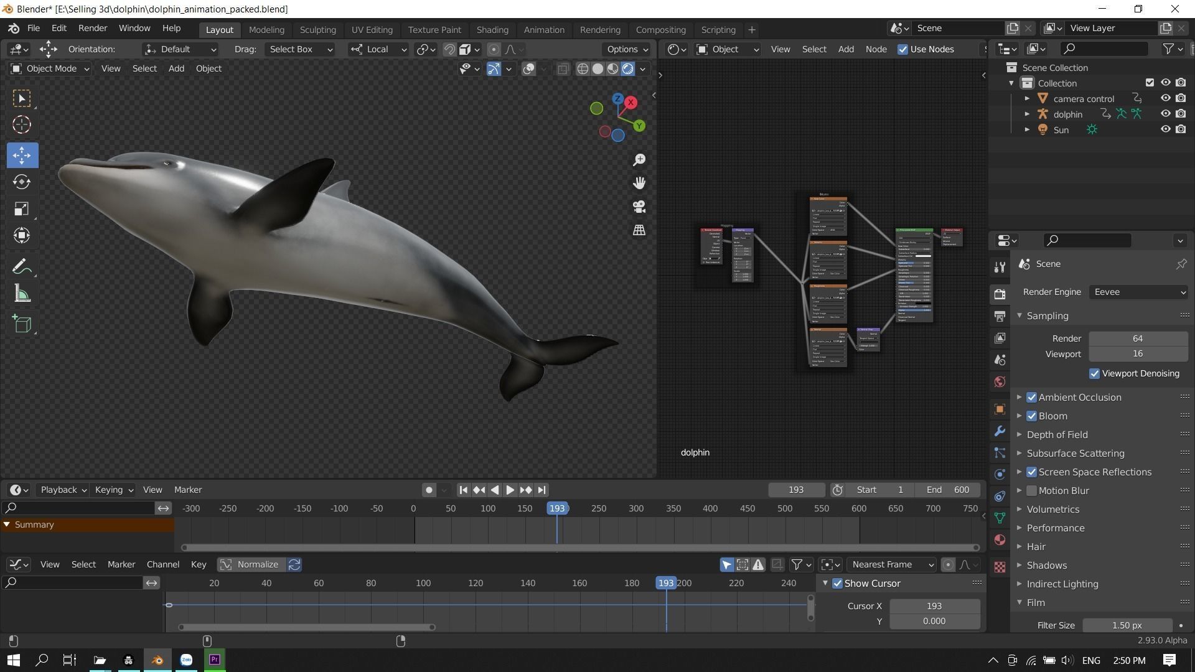
Task: Open the Render Engine Eevee dropdown
Action: [x=1138, y=292]
